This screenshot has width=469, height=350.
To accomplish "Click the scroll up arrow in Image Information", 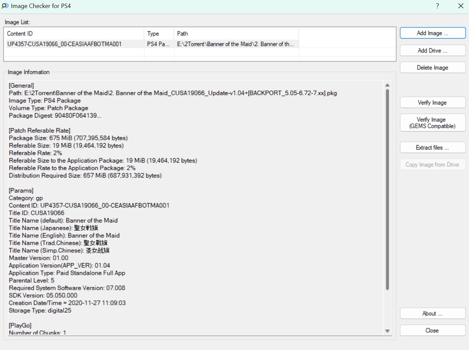I will [387, 85].
